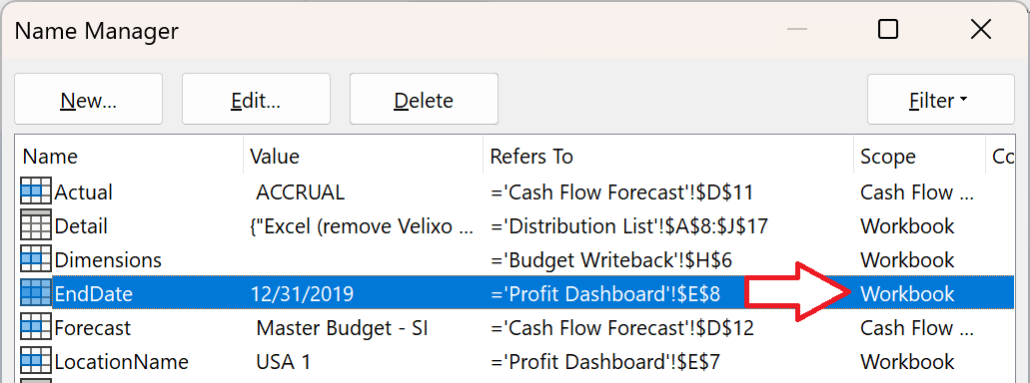Select the Dimensions row's Budget Writeback reference
The height and width of the screenshot is (383, 1030).
coord(610,260)
